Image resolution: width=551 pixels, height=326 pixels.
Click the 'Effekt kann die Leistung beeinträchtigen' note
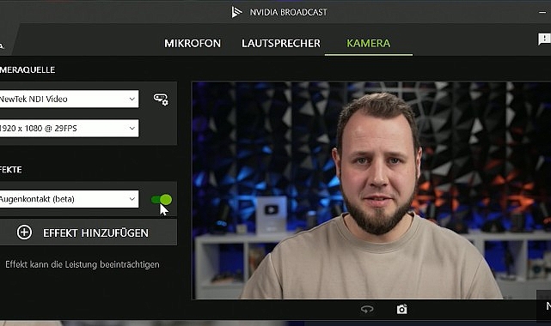pyautogui.click(x=83, y=264)
